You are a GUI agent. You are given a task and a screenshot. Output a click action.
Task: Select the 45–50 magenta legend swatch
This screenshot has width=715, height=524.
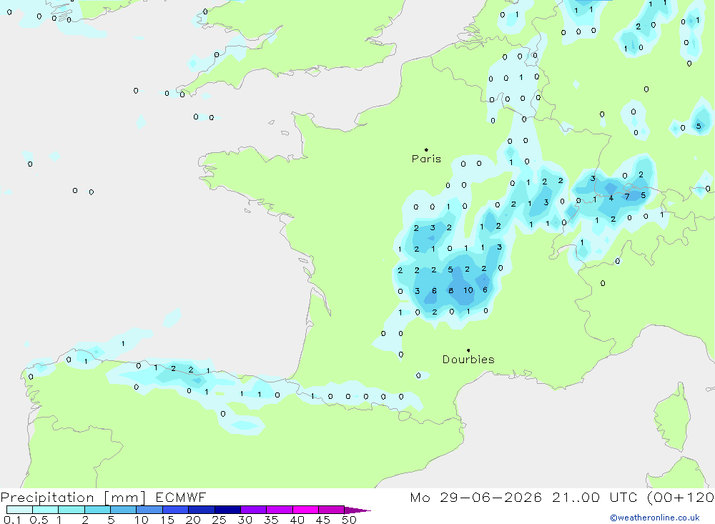[x=331, y=510]
